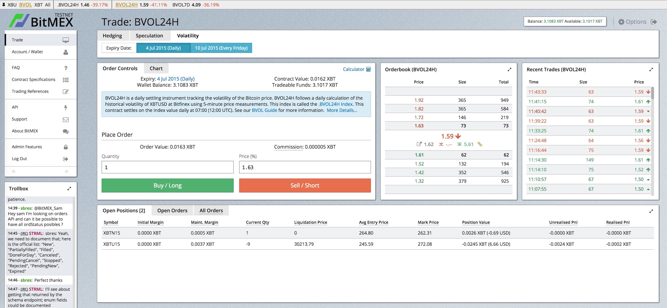This screenshot has width=667, height=308.
Task: Open Contract Specifications in sidebar
Action: click(33, 80)
